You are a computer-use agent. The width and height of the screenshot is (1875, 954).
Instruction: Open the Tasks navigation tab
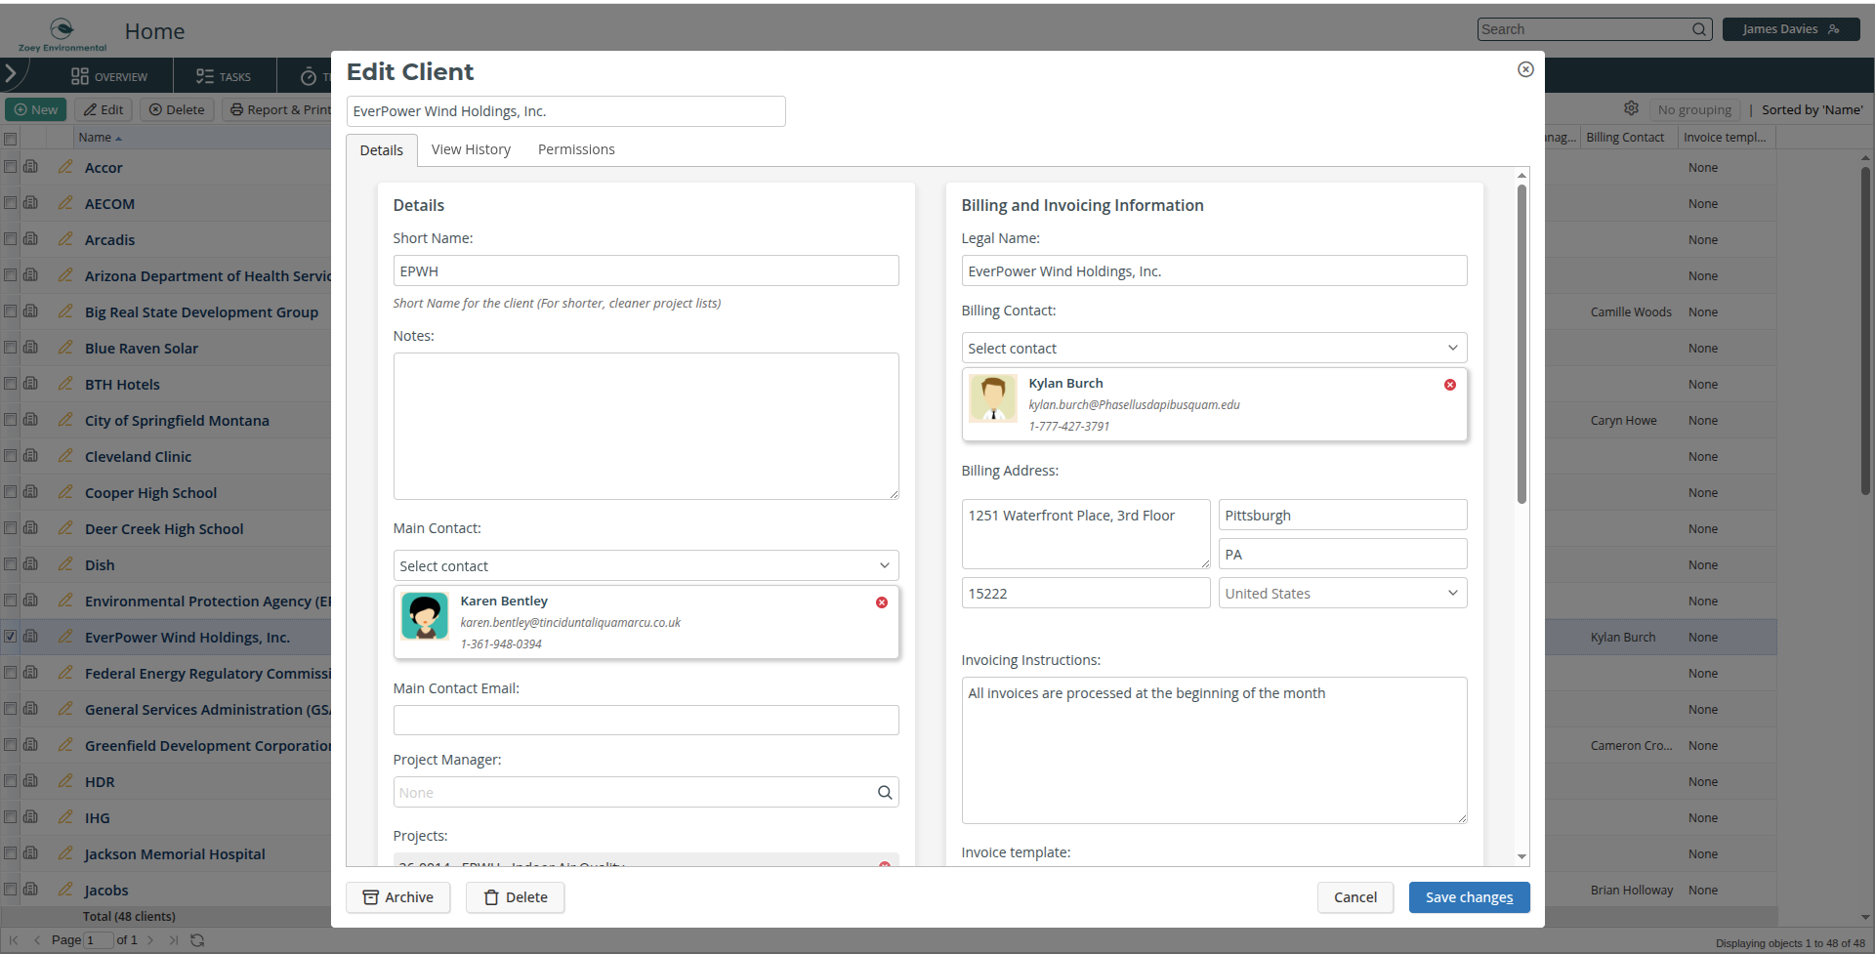224,76
